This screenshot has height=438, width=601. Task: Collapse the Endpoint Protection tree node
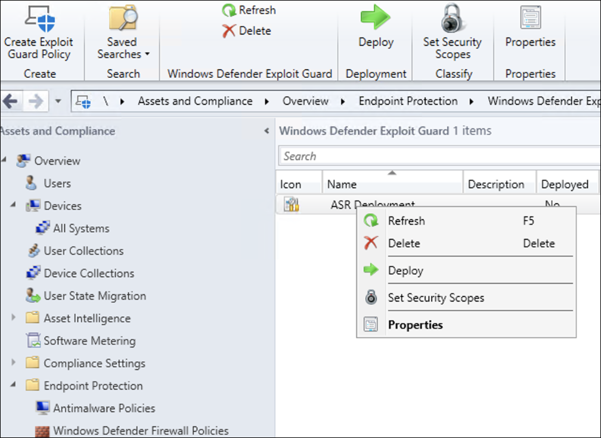[14, 386]
